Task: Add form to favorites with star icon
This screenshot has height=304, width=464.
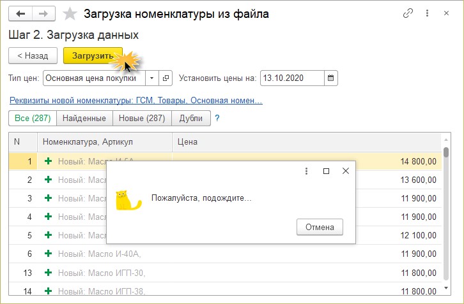Action: pos(71,13)
